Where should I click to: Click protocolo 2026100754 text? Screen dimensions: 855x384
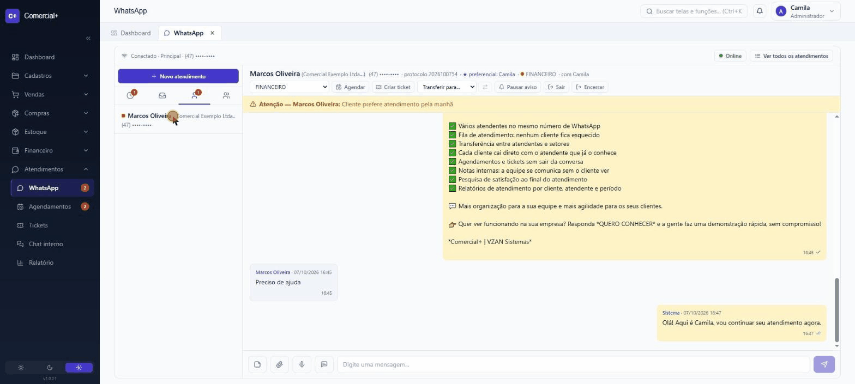(x=431, y=74)
